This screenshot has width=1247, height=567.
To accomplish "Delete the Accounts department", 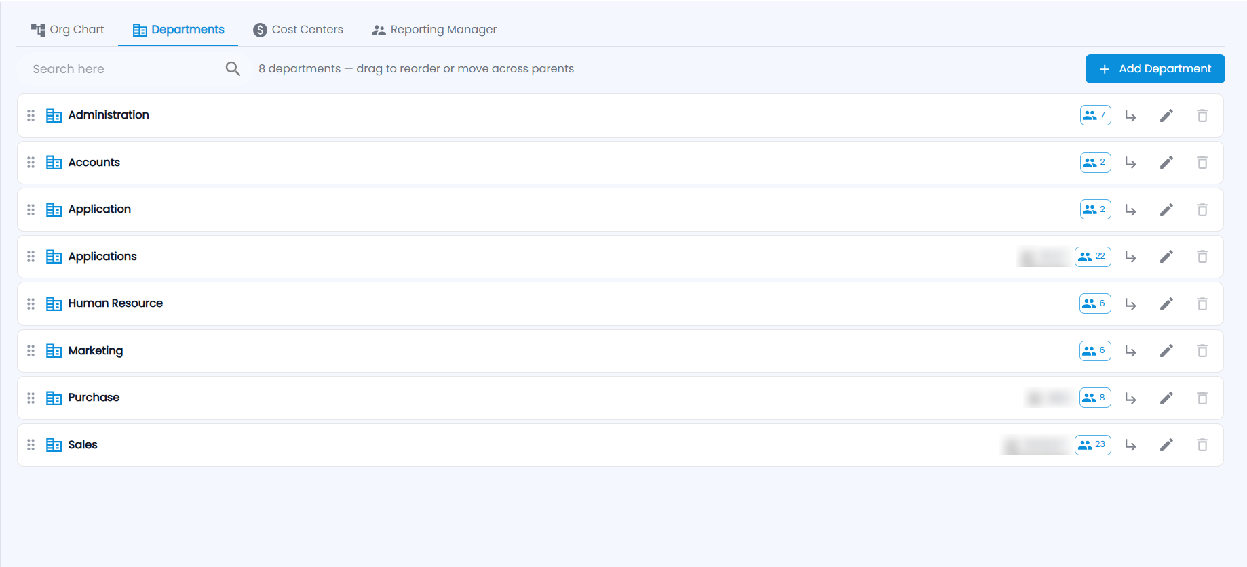I will [x=1202, y=163].
